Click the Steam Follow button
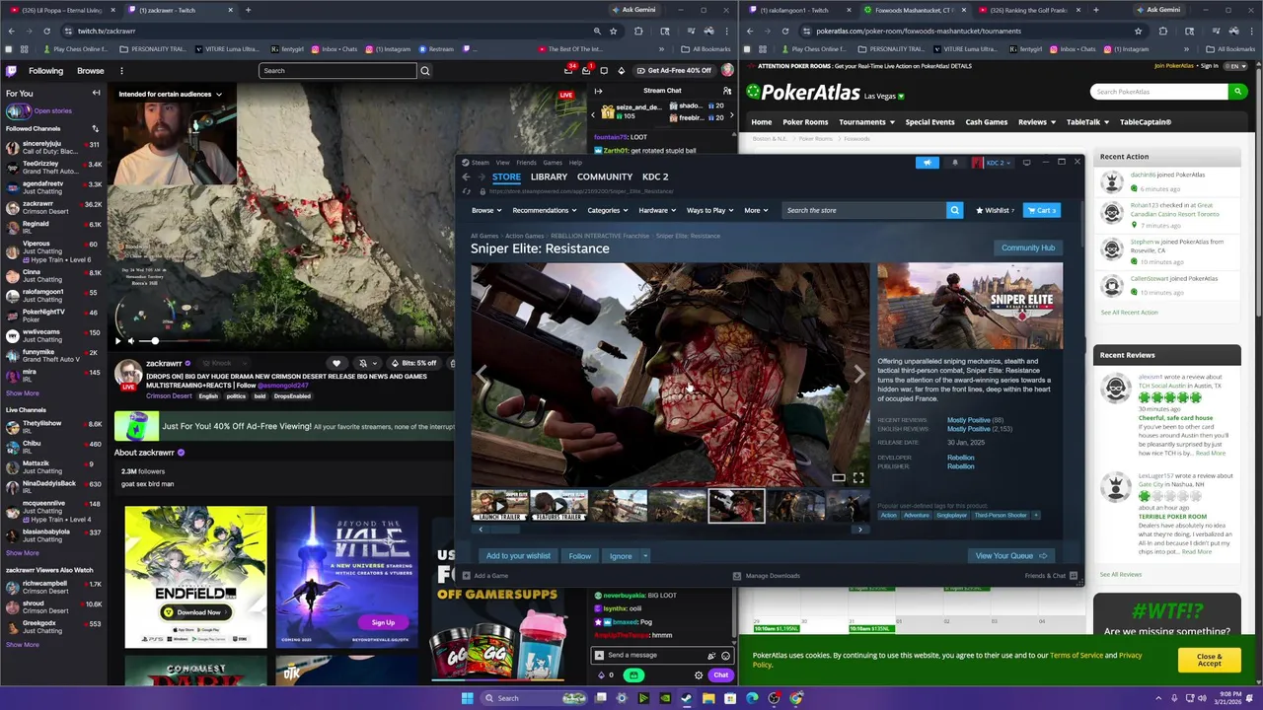This screenshot has height=710, width=1263. click(580, 556)
